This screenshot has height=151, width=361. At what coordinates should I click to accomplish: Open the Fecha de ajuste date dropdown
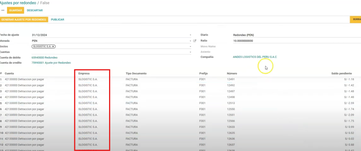coord(190,35)
